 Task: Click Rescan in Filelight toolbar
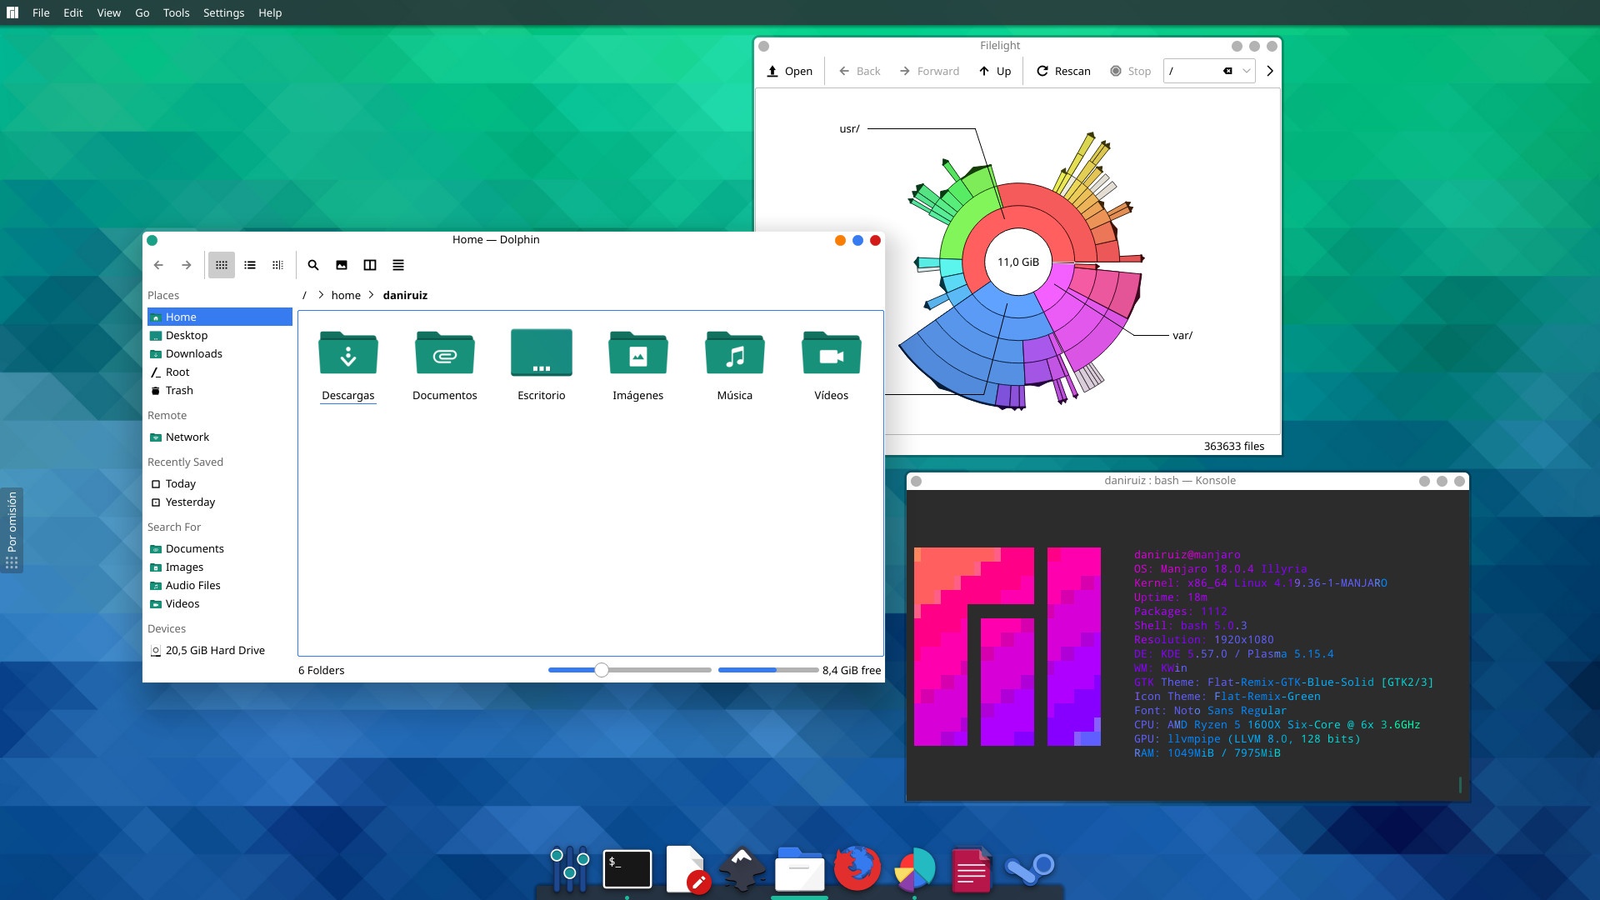(x=1063, y=71)
